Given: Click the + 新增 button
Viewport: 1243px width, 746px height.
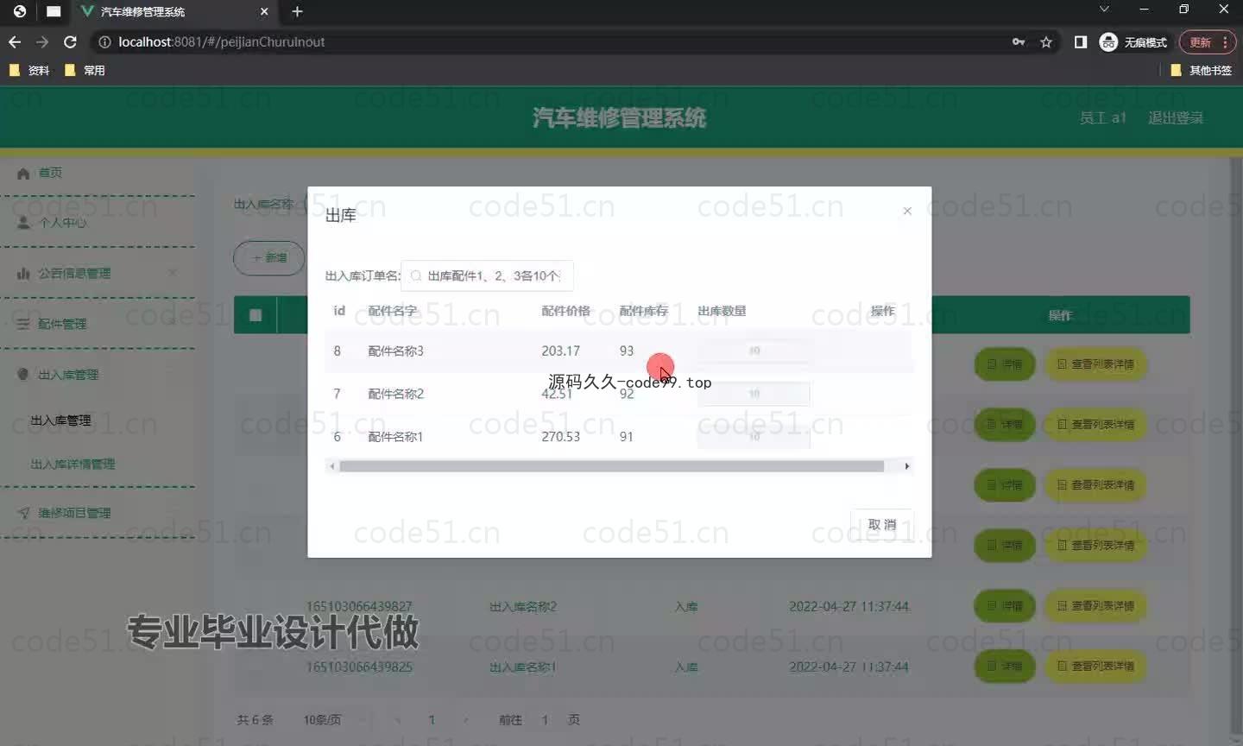Looking at the screenshot, I should click(268, 258).
